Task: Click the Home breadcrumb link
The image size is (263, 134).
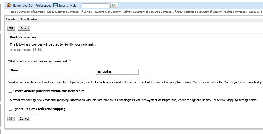Action: [x=12, y=12]
